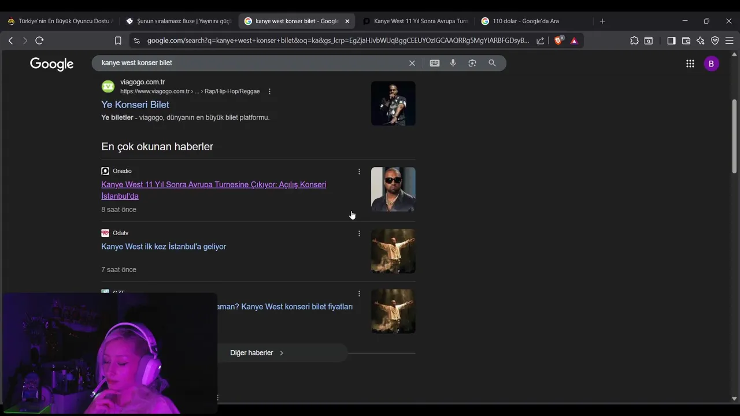Open options menu for bilet fiyatları news
This screenshot has width=740, height=416.
click(x=359, y=294)
